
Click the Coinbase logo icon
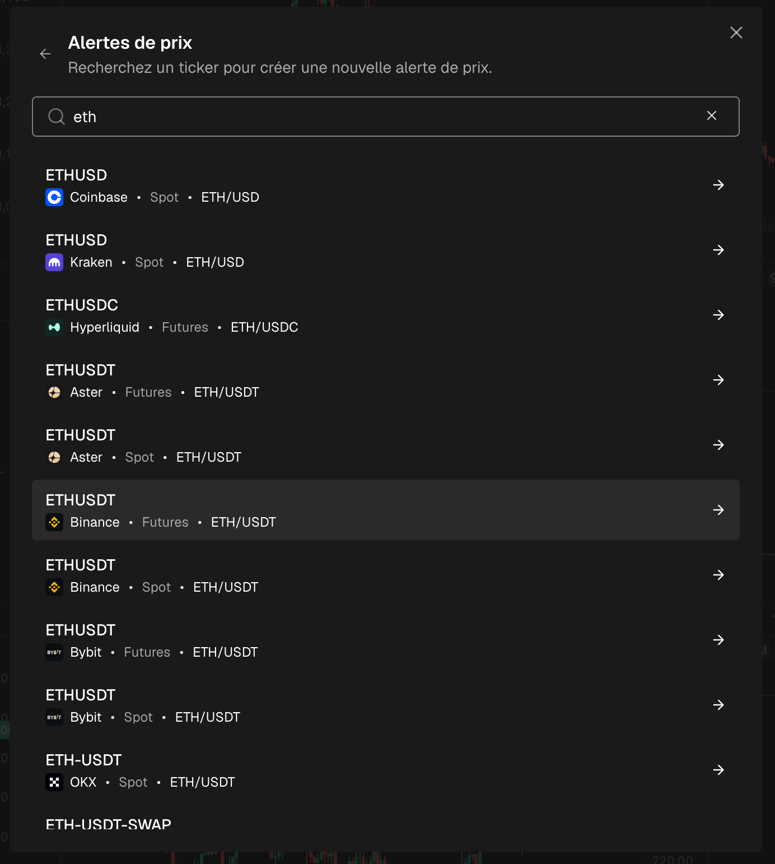[x=54, y=197]
